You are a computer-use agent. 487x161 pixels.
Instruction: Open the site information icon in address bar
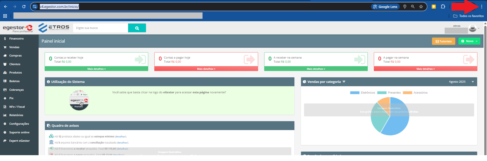[35, 7]
